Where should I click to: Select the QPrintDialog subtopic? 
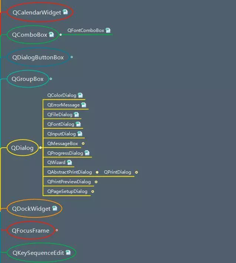coord(118,172)
